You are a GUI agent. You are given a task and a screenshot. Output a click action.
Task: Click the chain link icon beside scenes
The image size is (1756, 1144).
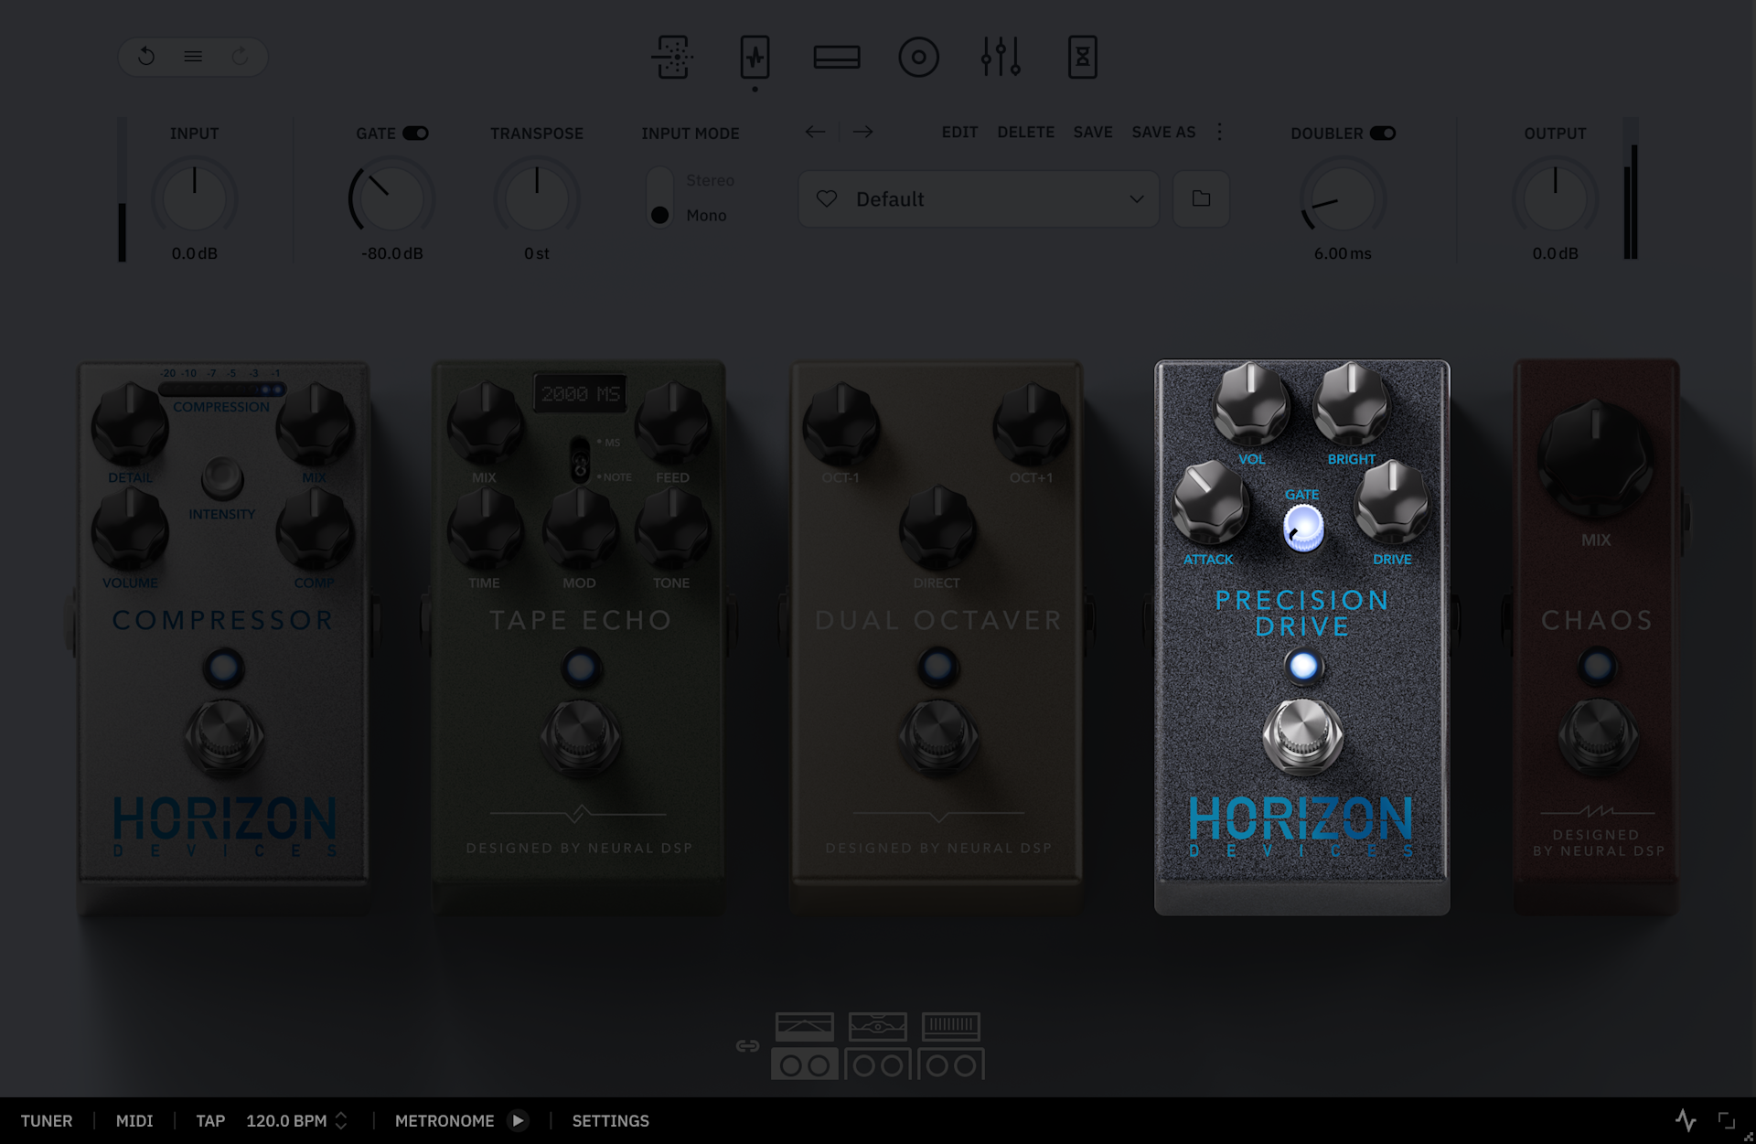click(x=747, y=1045)
